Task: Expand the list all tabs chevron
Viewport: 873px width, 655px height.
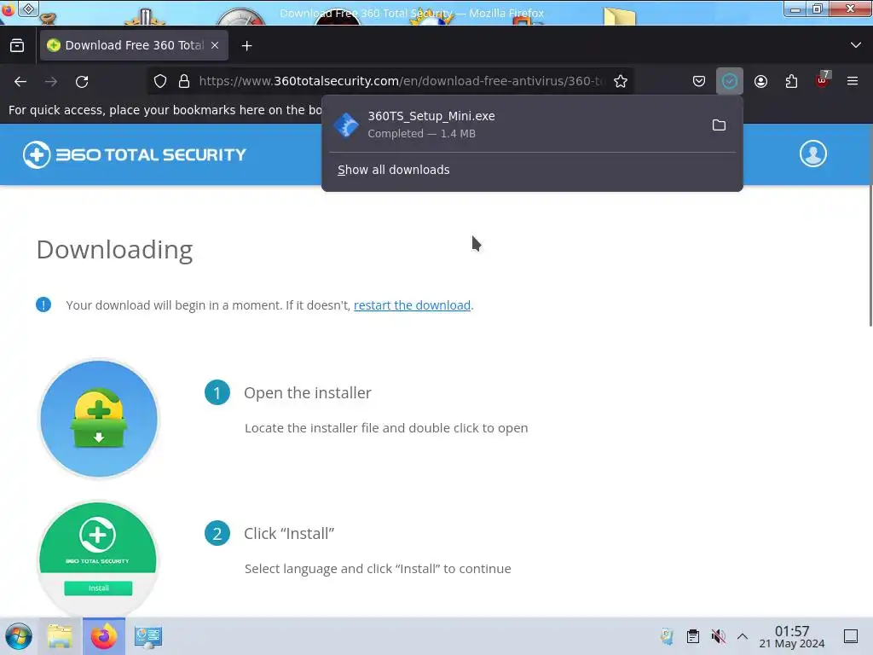Action: tap(856, 45)
